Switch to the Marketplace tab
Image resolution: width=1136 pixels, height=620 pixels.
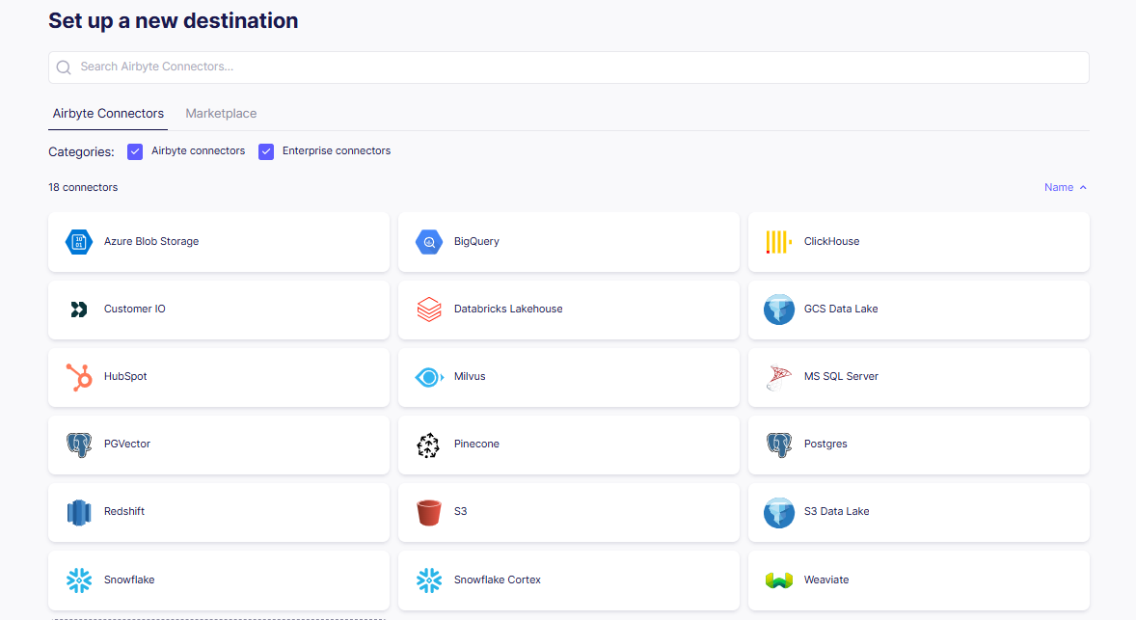[x=221, y=113]
